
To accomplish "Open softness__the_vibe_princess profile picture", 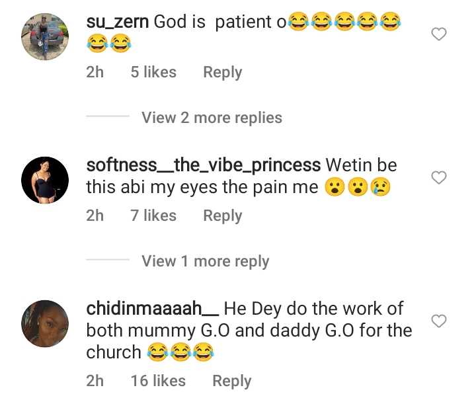I will (45, 180).
